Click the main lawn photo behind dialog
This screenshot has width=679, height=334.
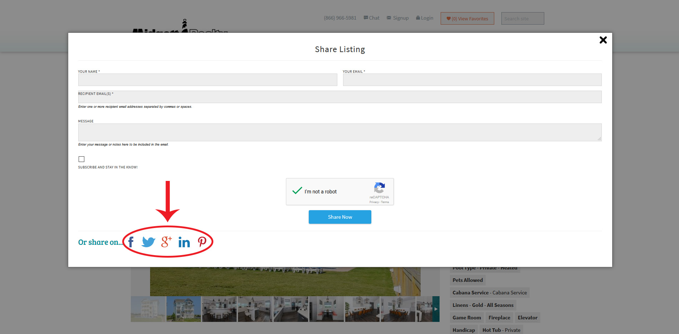click(x=285, y=282)
